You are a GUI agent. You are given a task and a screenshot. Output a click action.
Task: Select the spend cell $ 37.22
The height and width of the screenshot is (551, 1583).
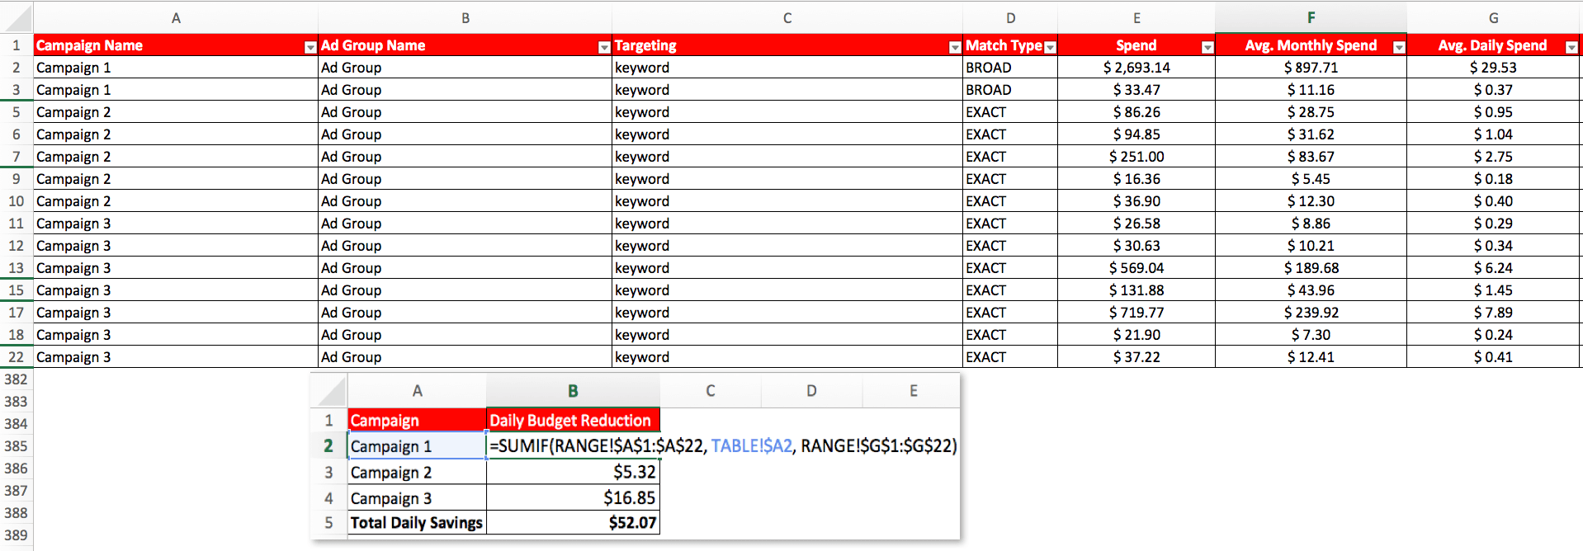coord(1136,357)
